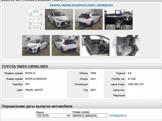This screenshot has width=162, height=121.
Task: View the front-right white Yaris photo
Action: click(59, 19)
